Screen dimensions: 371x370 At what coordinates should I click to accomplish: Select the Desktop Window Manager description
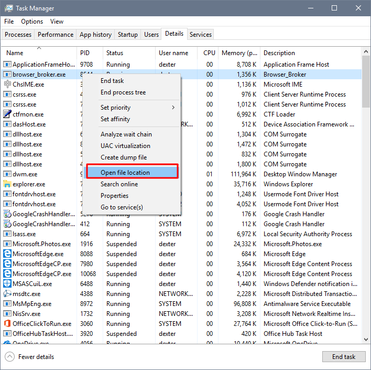point(300,174)
